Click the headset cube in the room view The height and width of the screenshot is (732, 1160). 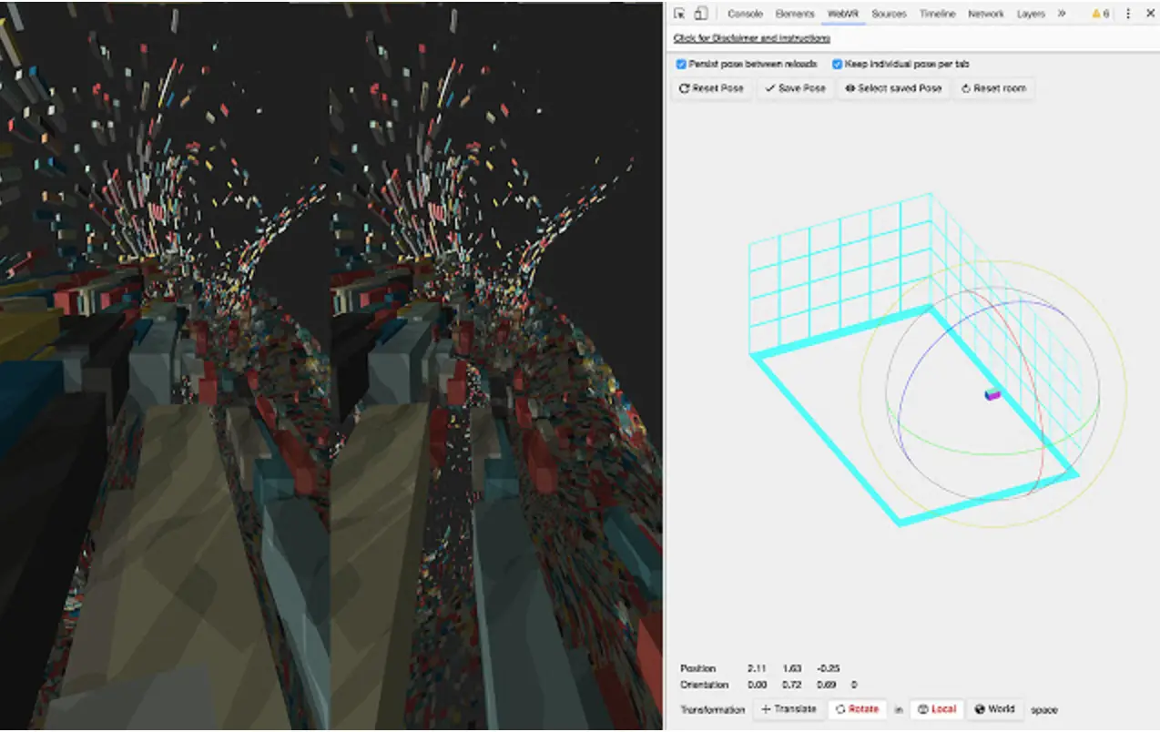(992, 393)
